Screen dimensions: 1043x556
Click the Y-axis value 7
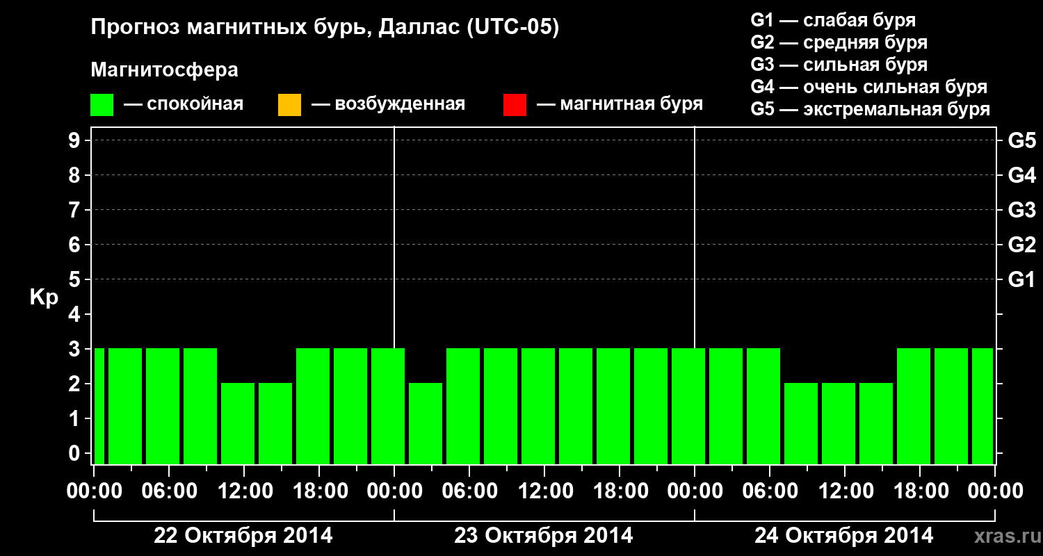coord(76,210)
